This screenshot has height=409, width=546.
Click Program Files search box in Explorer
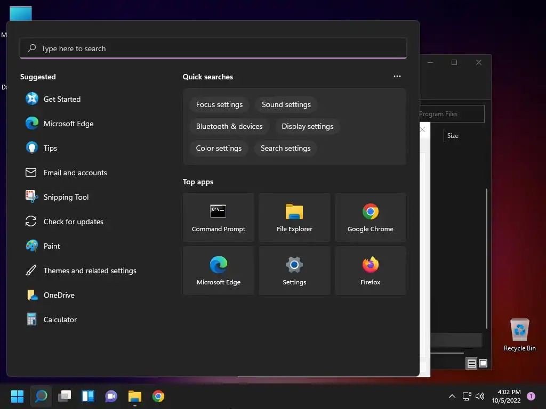click(452, 114)
